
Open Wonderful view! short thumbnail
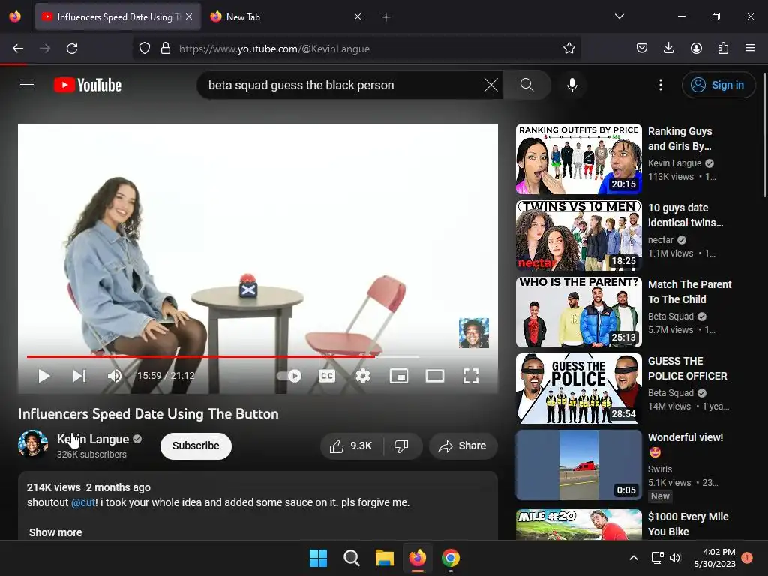[x=578, y=465]
